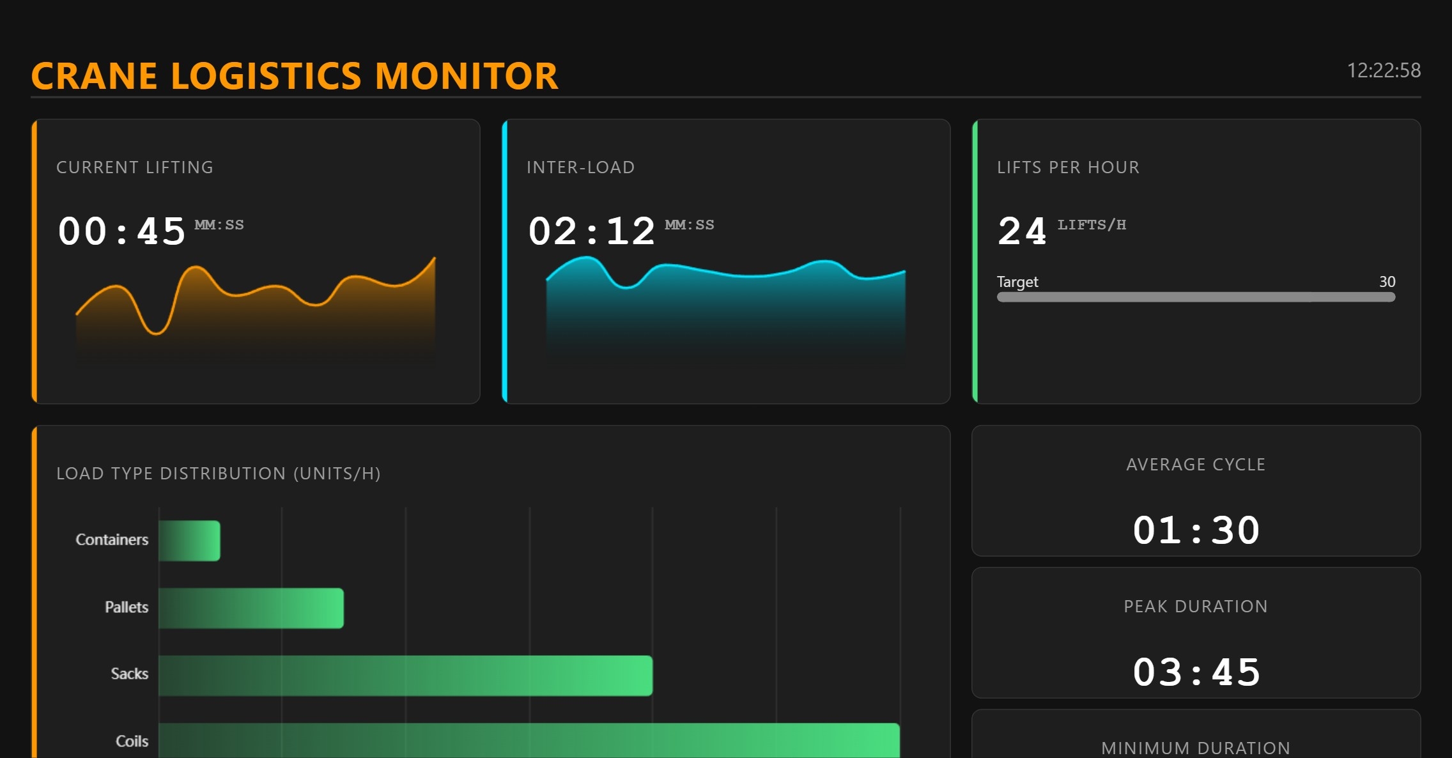Select the Lifts Per Hour label
Viewport: 1452px width, 758px height.
[1068, 167]
